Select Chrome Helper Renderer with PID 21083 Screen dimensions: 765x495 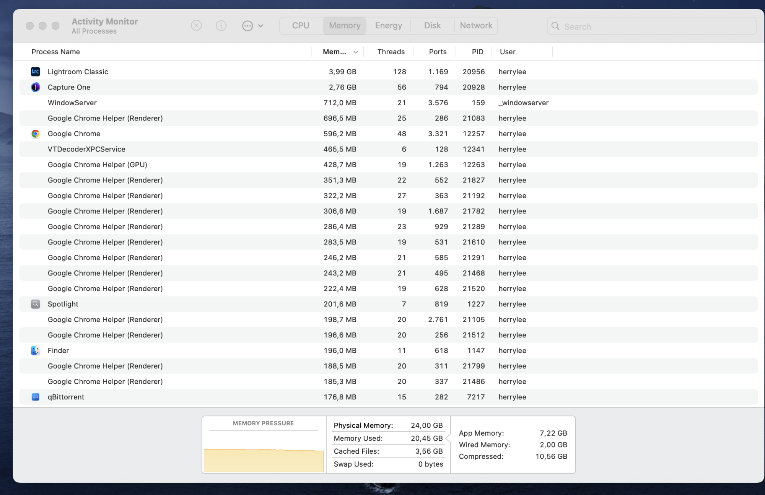point(388,118)
